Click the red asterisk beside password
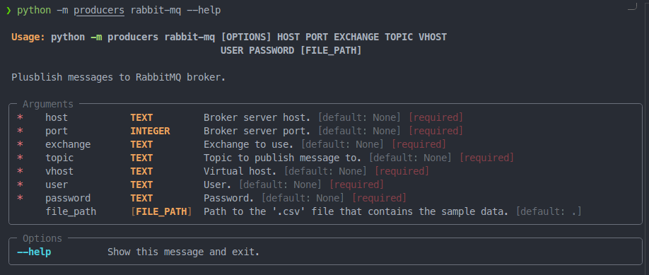649x275 pixels. click(x=20, y=199)
